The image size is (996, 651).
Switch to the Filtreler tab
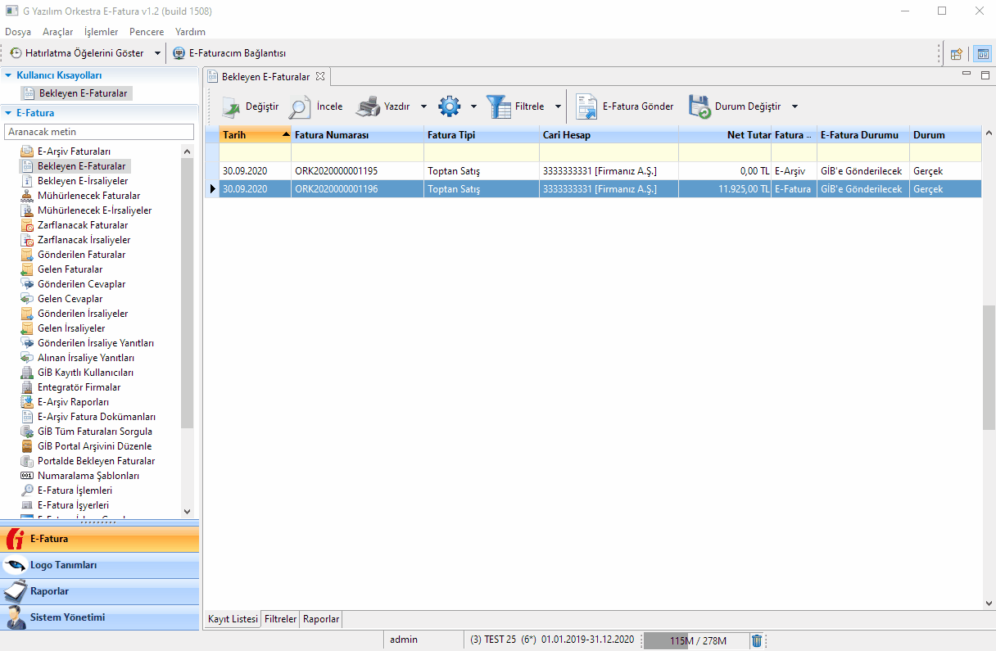coord(280,619)
